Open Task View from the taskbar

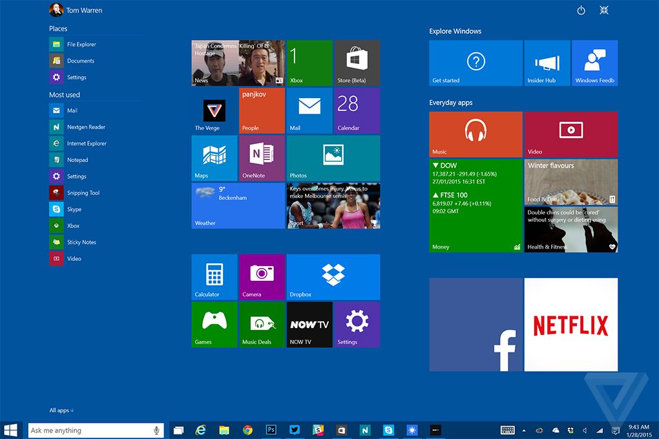(178, 430)
